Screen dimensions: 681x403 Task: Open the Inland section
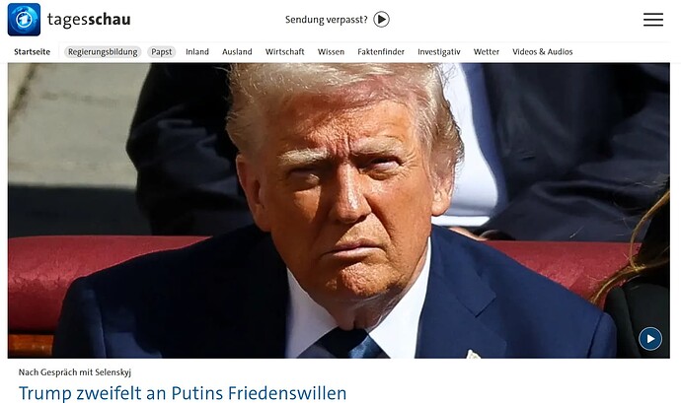pyautogui.click(x=197, y=52)
